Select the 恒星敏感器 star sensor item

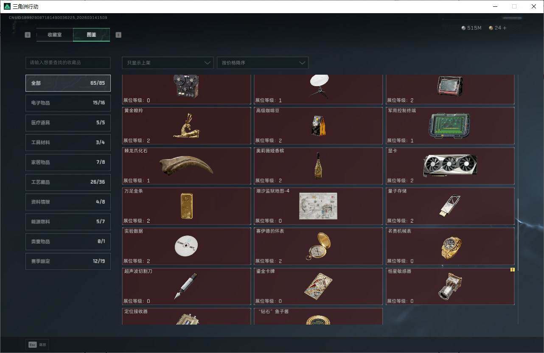[450, 286]
